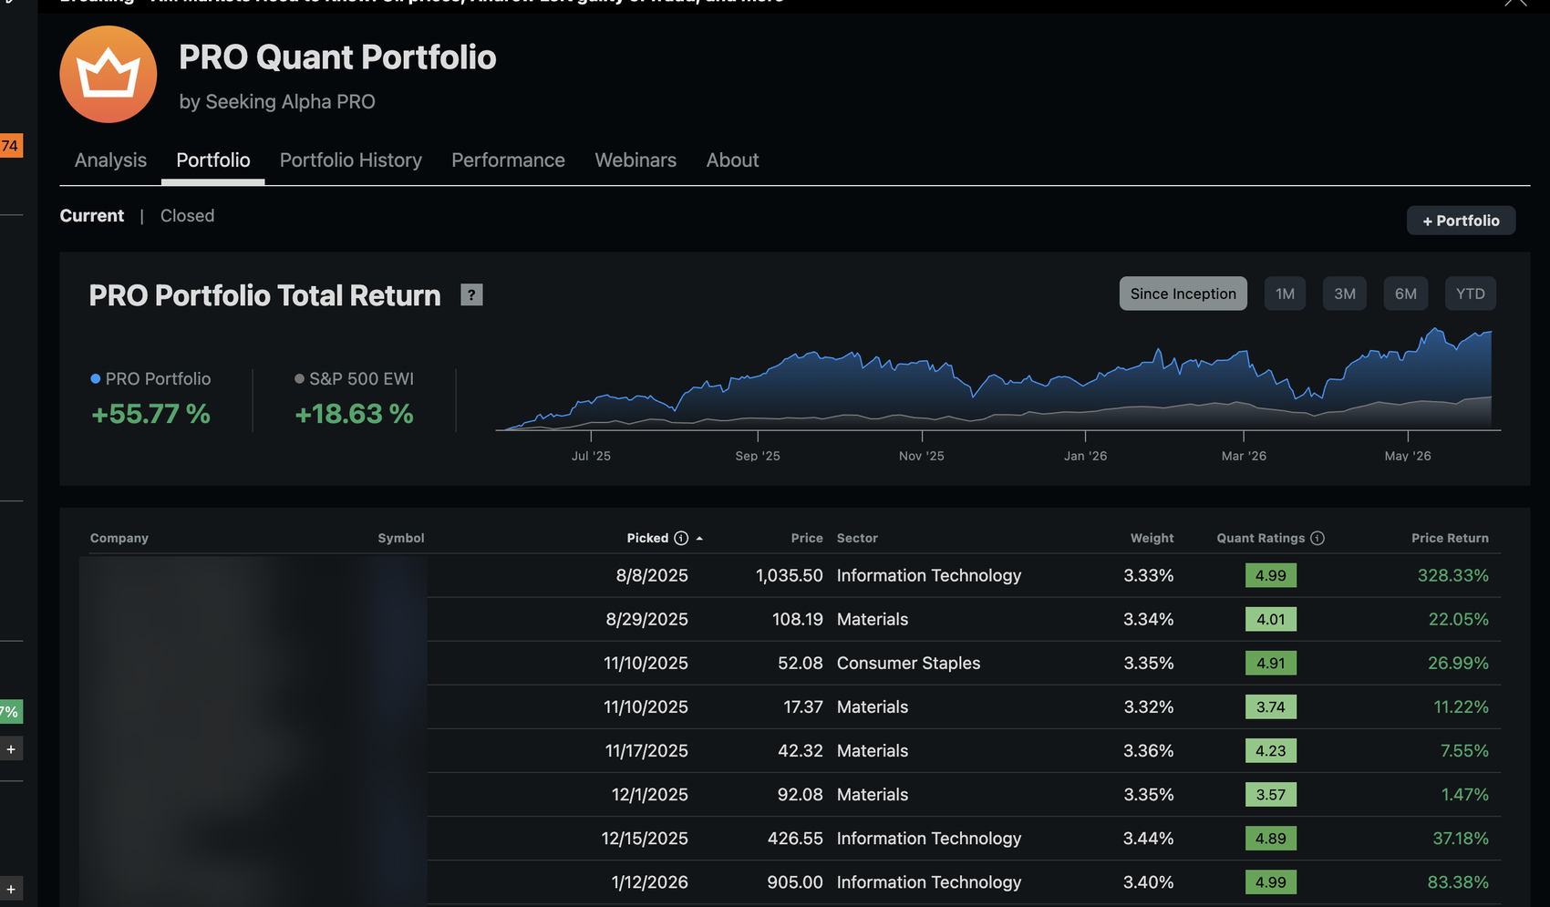Viewport: 1550px width, 907px height.
Task: Click the 1,035.50 price cell
Action: 789,575
